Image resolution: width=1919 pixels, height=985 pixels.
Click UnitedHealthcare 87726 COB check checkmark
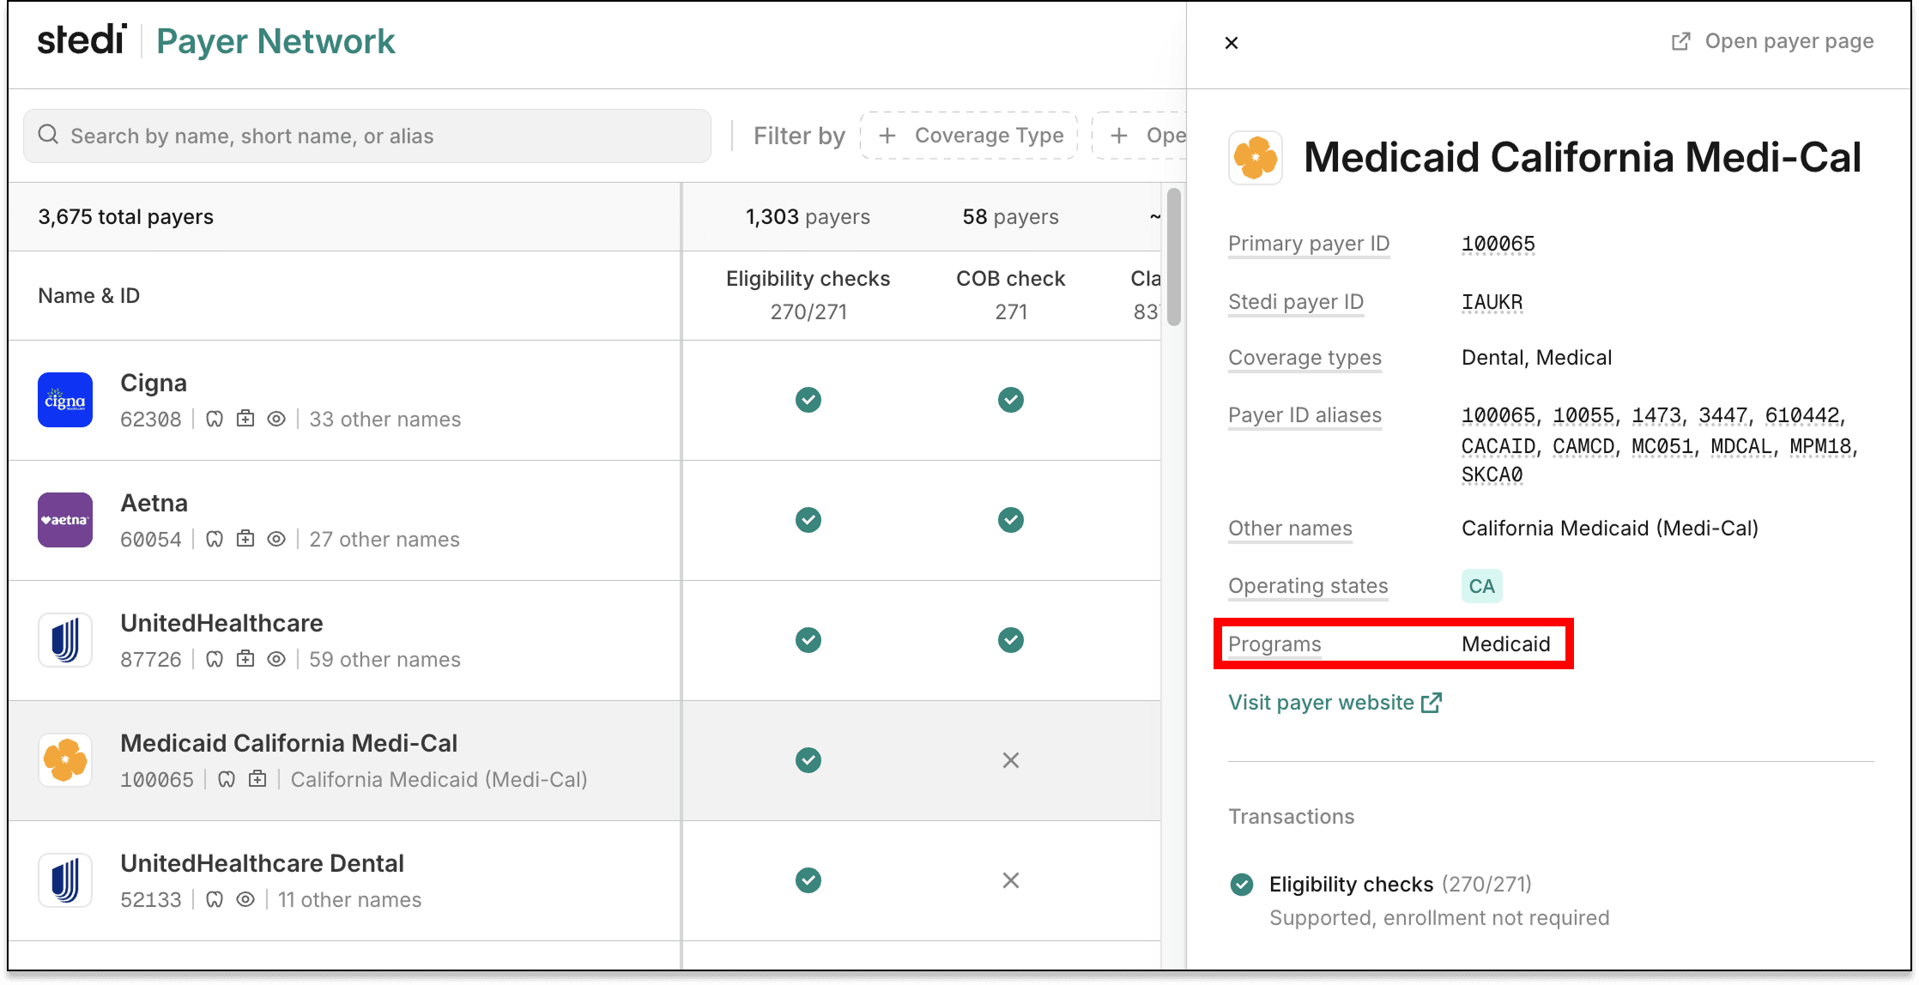[1011, 640]
